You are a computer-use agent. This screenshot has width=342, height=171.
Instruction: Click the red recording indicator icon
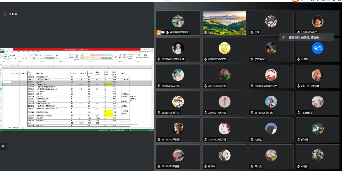tap(5, 14)
